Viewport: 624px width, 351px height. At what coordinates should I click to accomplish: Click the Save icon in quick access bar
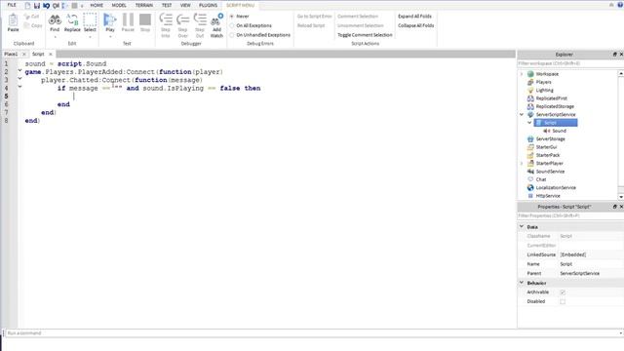point(37,5)
